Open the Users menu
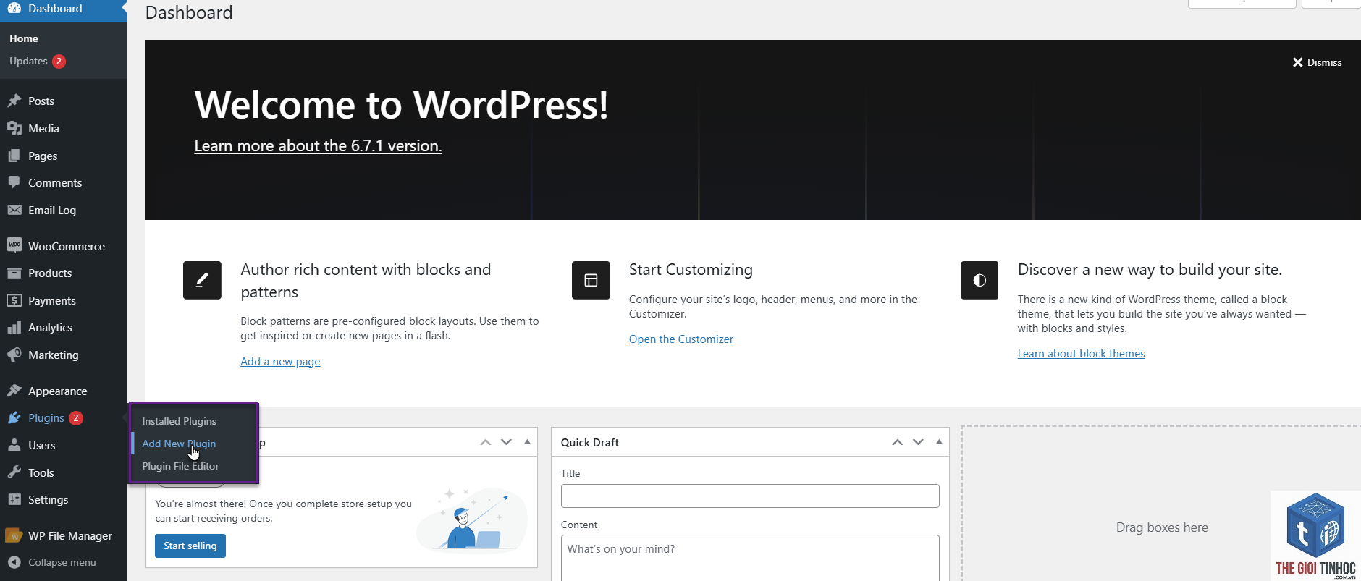This screenshot has width=1361, height=581. (64, 446)
